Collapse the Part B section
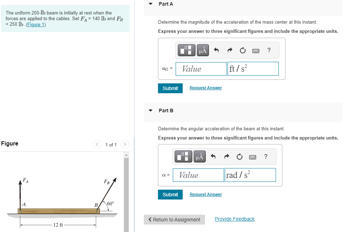The image size is (347, 232). coord(150,111)
